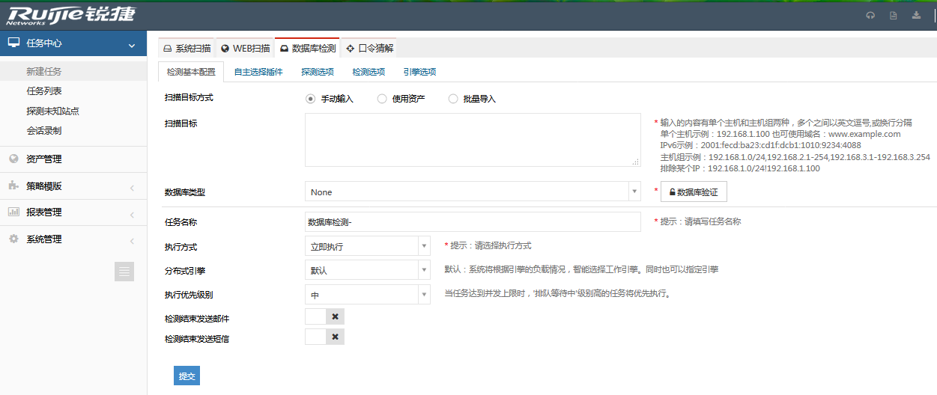The width and height of the screenshot is (937, 395).
Task: Click the 数据库验证 button
Action: (x=694, y=192)
